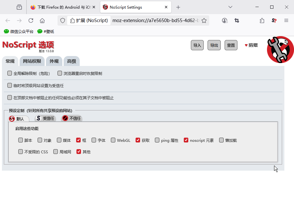Screen dimensions: 294x218
Task: Enable the 对象 object checkbox
Action: point(40,140)
